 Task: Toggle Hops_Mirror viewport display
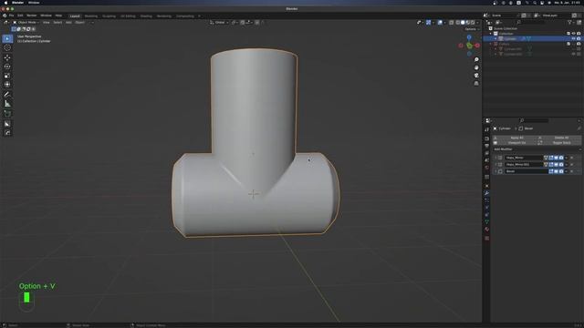coord(556,158)
